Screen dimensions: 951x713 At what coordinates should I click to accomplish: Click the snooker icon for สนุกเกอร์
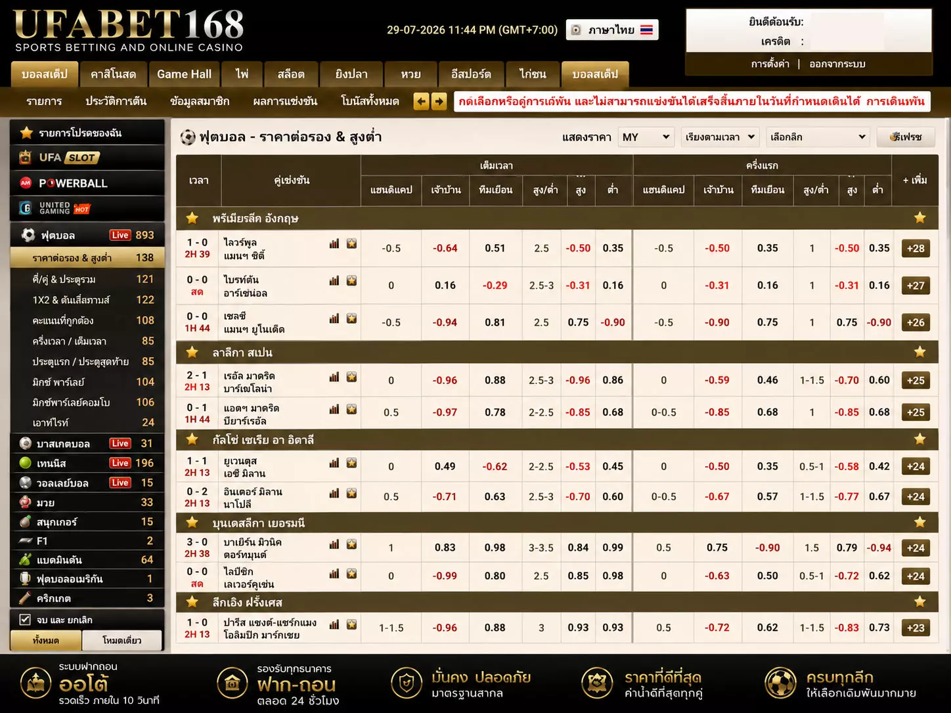[26, 521]
